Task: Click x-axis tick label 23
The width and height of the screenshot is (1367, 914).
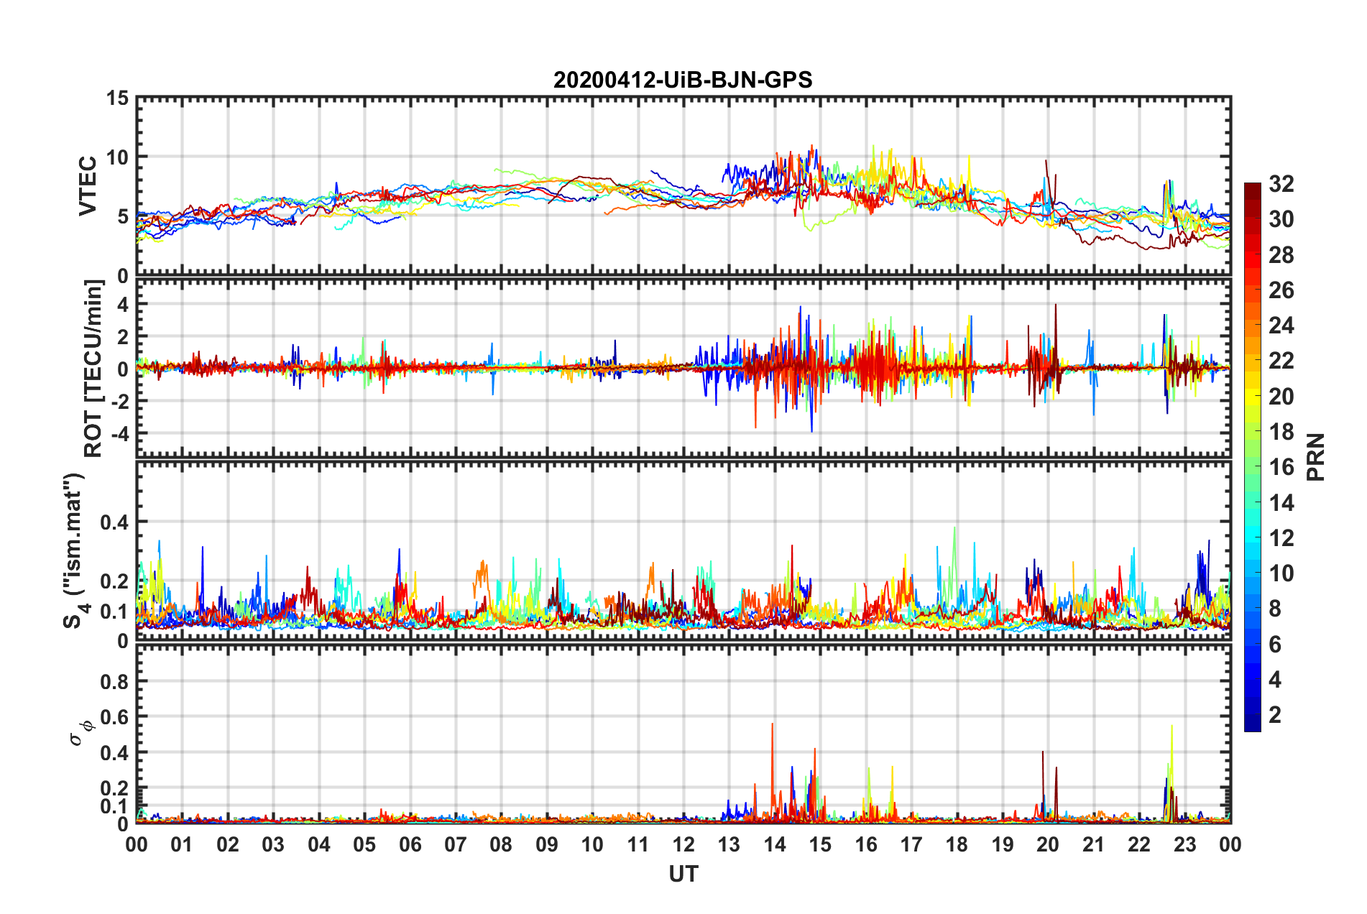Action: click(x=1184, y=844)
